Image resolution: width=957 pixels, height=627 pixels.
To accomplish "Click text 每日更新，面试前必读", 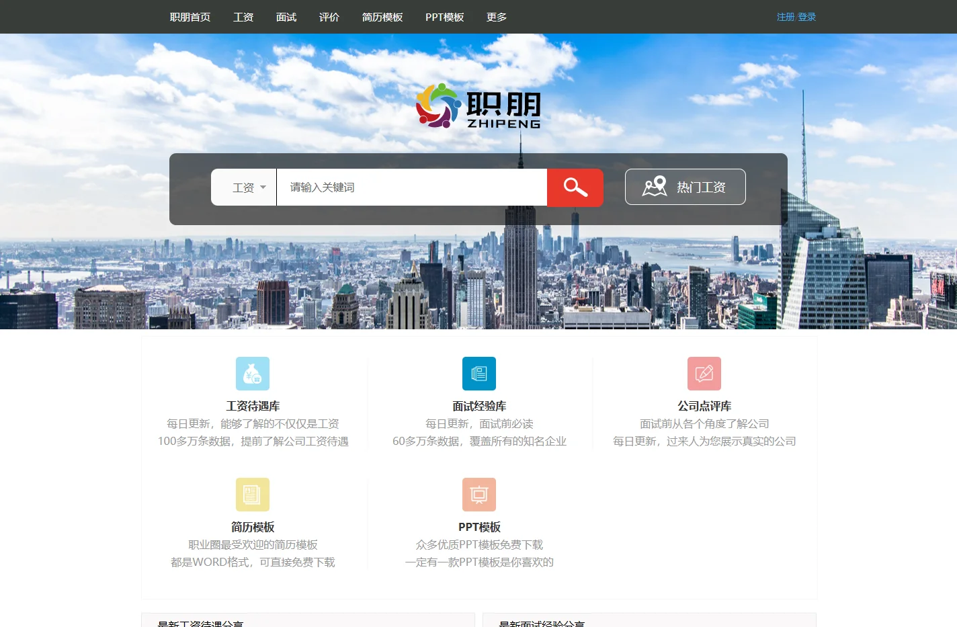I will click(479, 423).
